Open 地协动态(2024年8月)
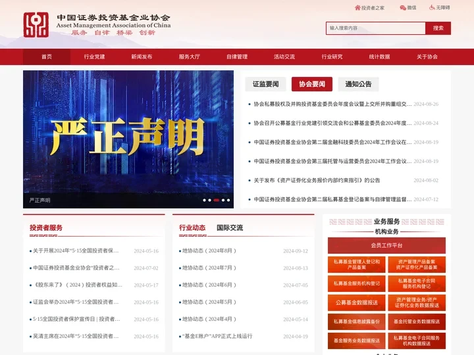 coord(209,251)
